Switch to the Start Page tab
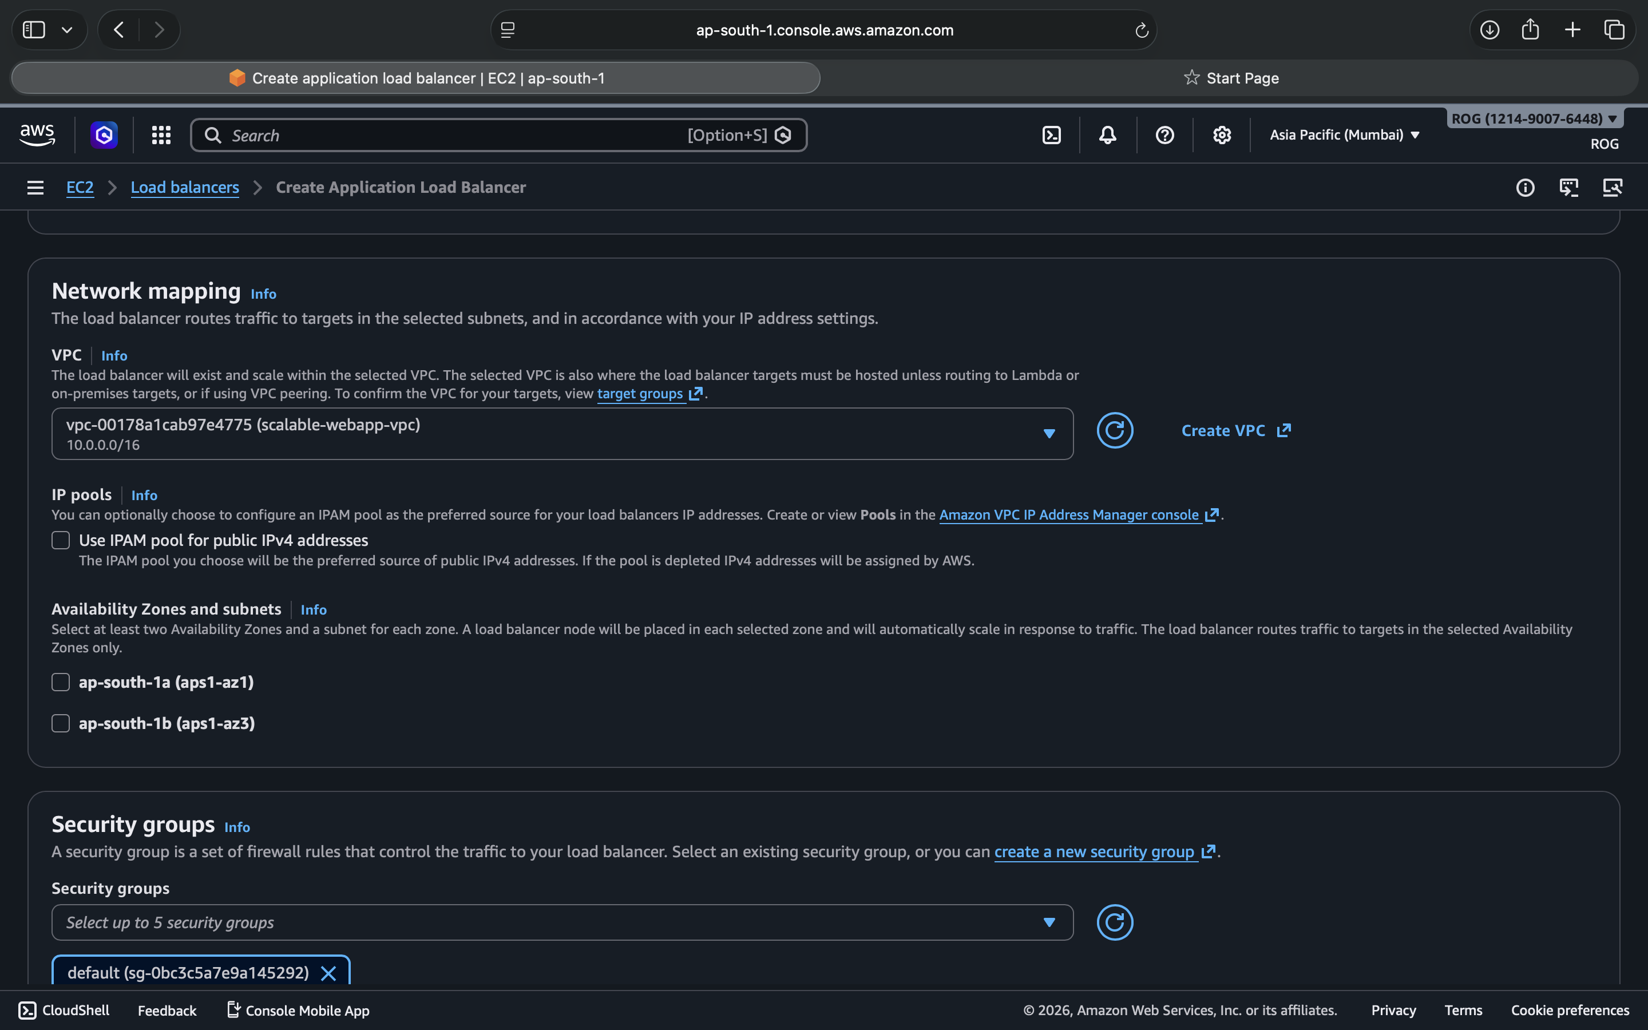 [1231, 78]
